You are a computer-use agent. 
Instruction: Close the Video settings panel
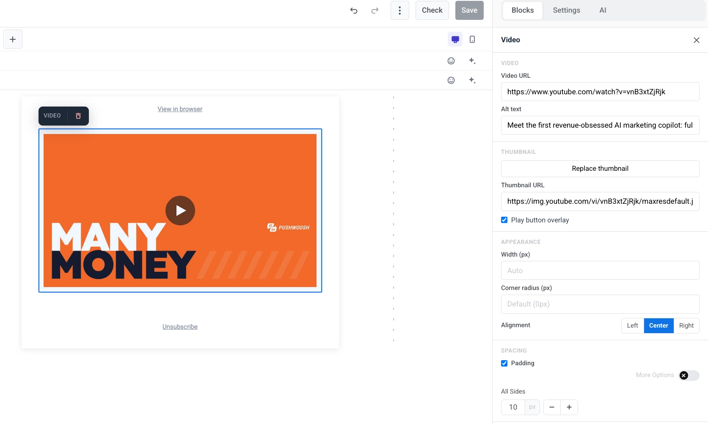click(x=697, y=40)
